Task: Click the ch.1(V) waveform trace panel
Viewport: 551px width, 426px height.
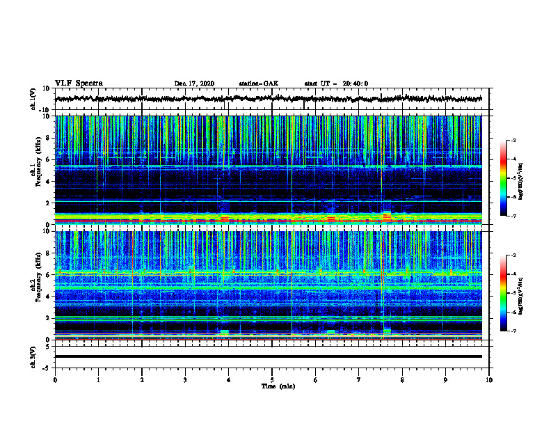Action: (x=272, y=99)
